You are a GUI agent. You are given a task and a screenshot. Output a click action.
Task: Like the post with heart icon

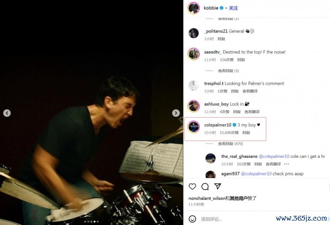[192, 186]
